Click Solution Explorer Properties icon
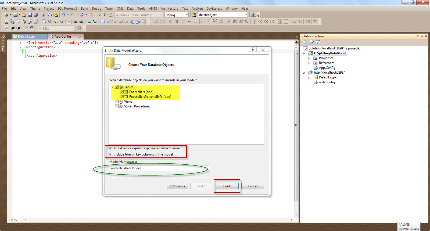The width and height of the screenshot is (430, 231). click(304, 42)
